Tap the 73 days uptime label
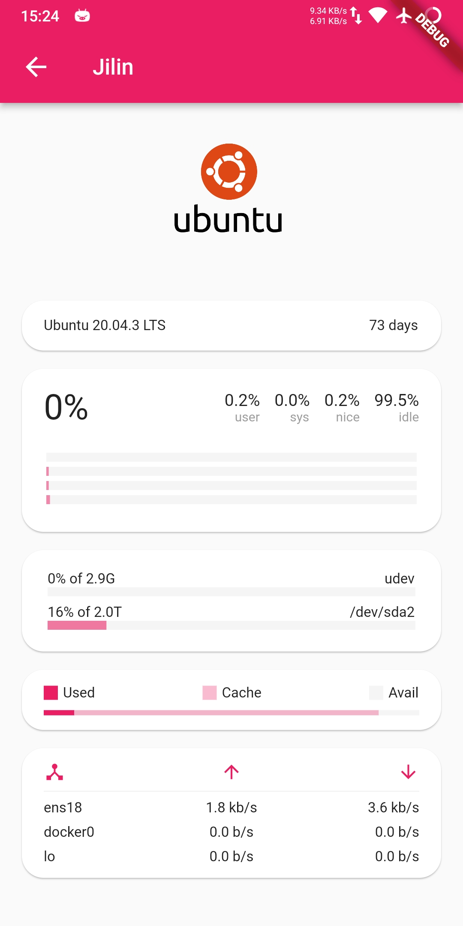 click(393, 325)
